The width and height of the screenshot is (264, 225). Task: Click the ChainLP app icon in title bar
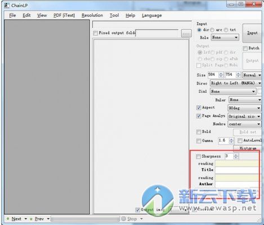pos(7,5)
